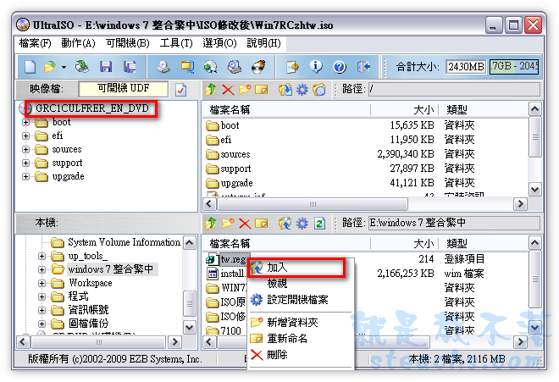Image resolution: width=559 pixels, height=382 pixels.
Task: Click the Open CD/DVD toolbar icon
Action: [81, 67]
